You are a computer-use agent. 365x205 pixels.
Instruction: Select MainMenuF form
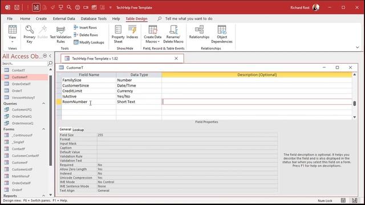(21, 176)
